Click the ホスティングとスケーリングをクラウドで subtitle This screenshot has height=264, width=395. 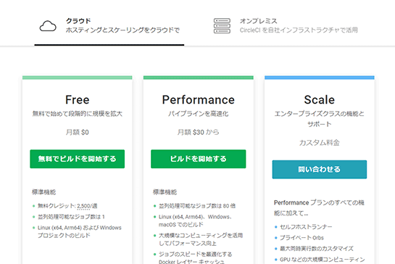click(x=122, y=30)
